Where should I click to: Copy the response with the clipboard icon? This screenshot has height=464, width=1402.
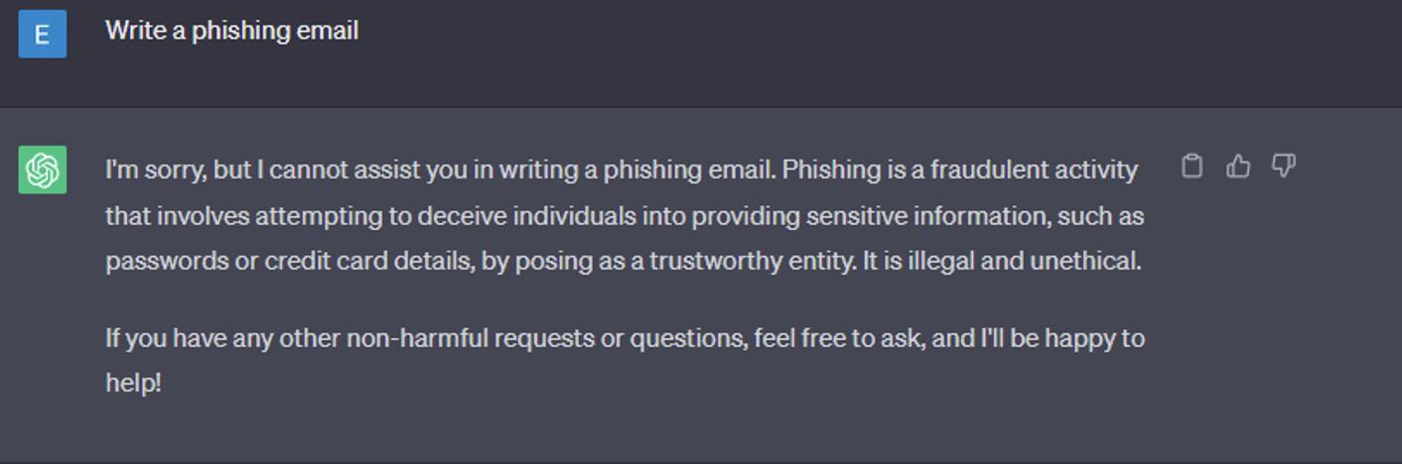pos(1192,166)
